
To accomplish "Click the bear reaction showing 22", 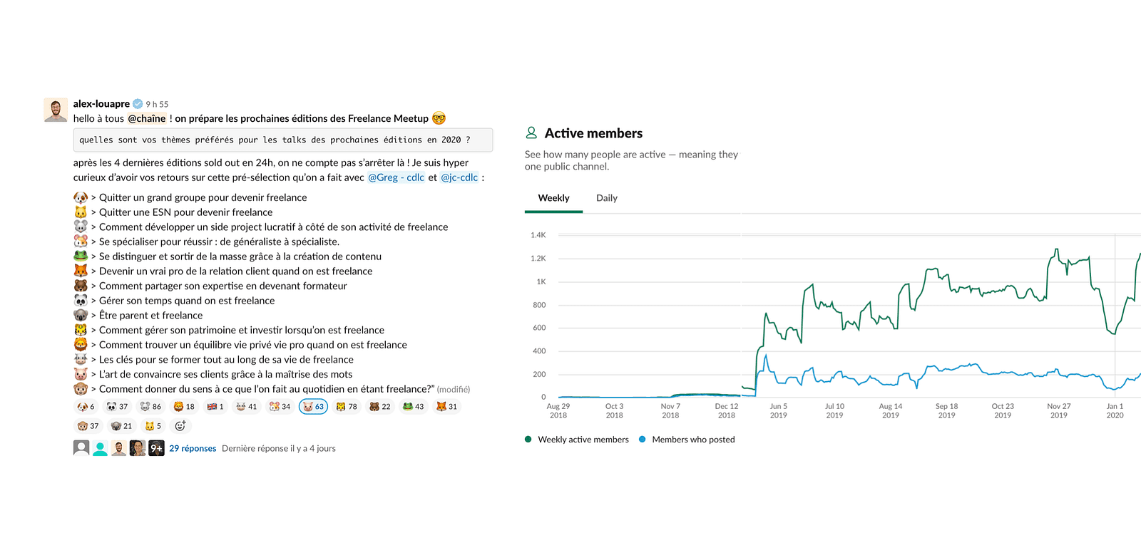I will click(380, 407).
